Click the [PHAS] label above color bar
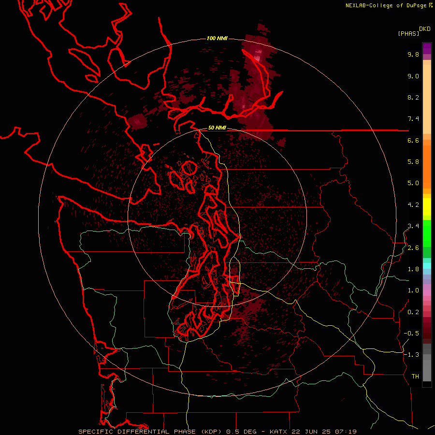This screenshot has width=435, height=435. tap(408, 33)
